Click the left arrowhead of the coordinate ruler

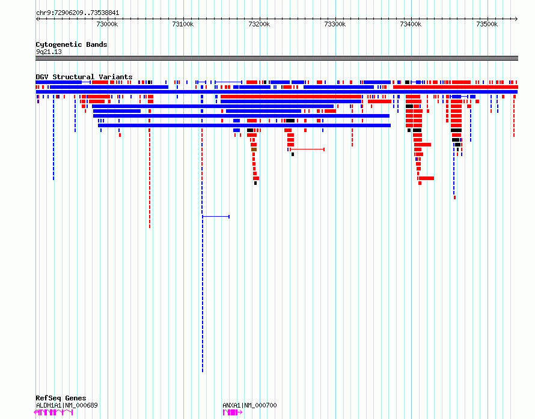[37, 19]
